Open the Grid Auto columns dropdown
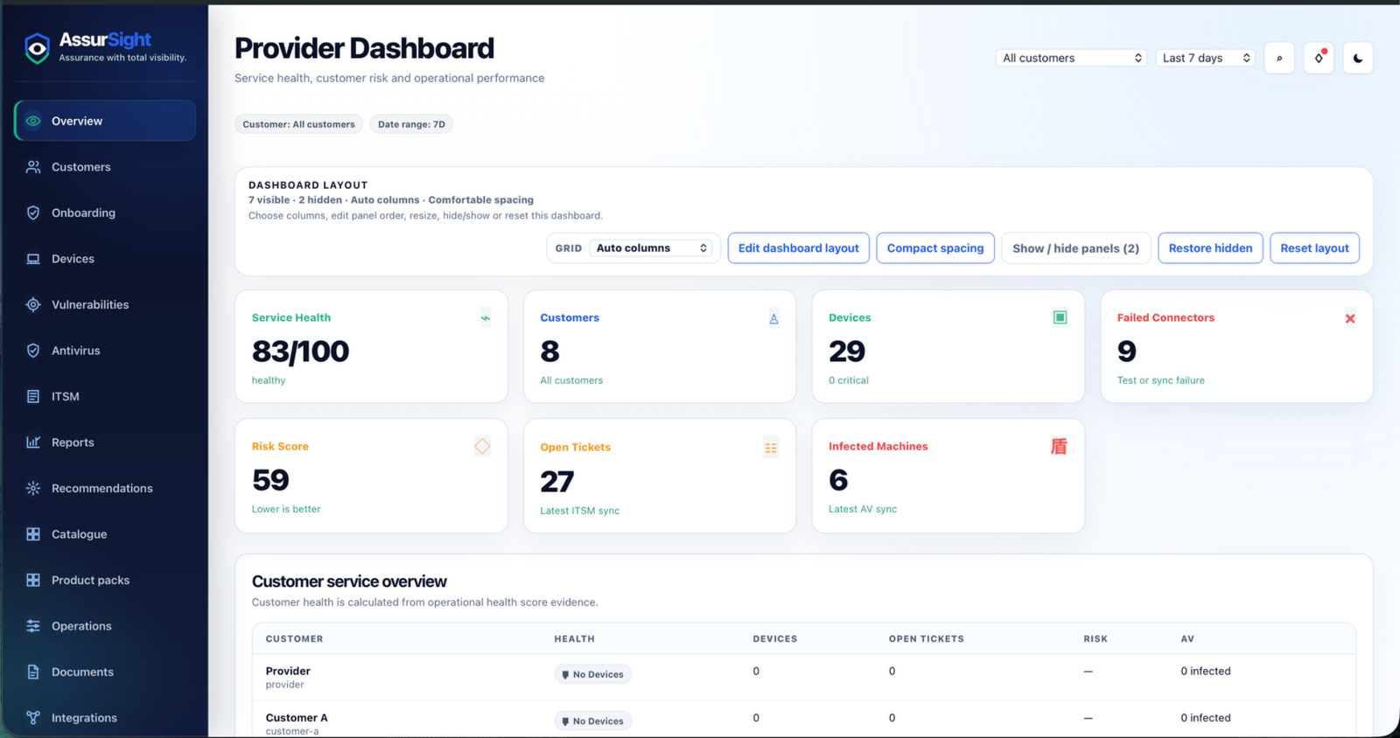Screen dimensions: 1400x738 pyautogui.click(x=651, y=248)
